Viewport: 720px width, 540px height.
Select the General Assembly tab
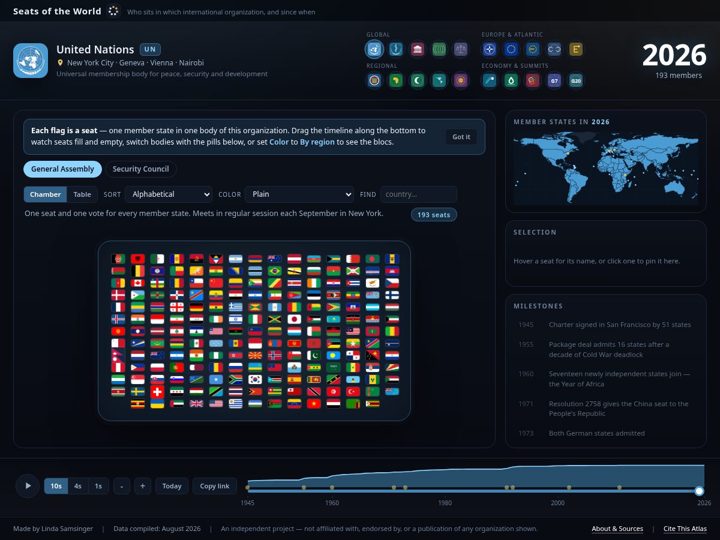pos(62,169)
